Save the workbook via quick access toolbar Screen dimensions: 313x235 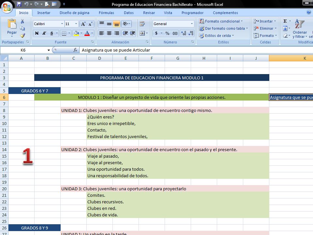19,4
